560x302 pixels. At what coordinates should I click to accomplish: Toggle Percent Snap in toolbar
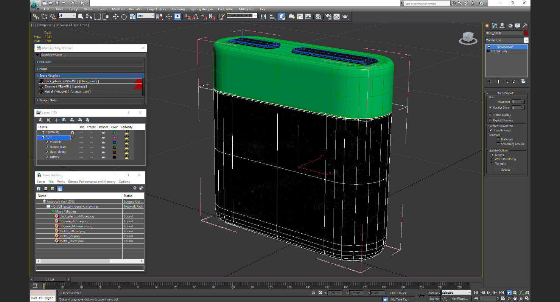[x=204, y=16]
